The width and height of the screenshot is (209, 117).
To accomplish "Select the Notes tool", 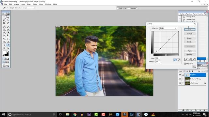I will [x=4, y=45].
